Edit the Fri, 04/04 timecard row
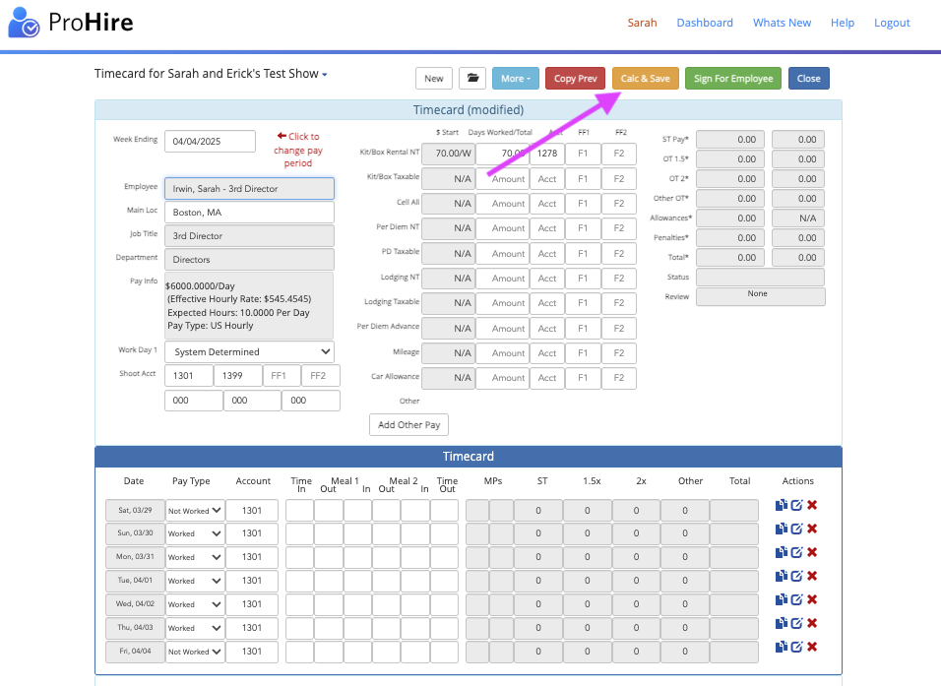Image resolution: width=941 pixels, height=686 pixels. tap(796, 647)
